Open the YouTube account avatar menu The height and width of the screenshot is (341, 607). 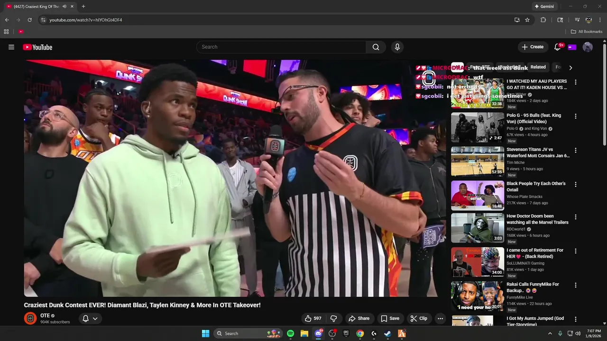[588, 47]
